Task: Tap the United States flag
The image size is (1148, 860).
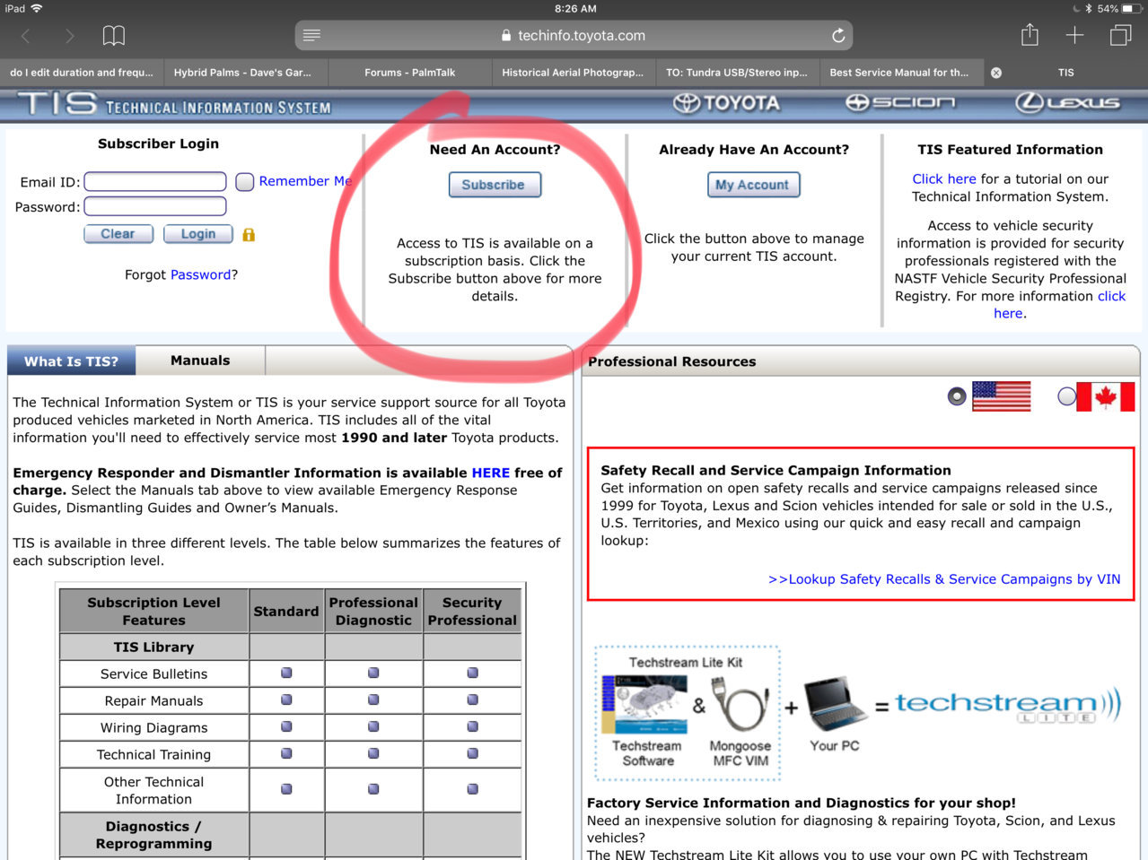Action: coord(1001,395)
